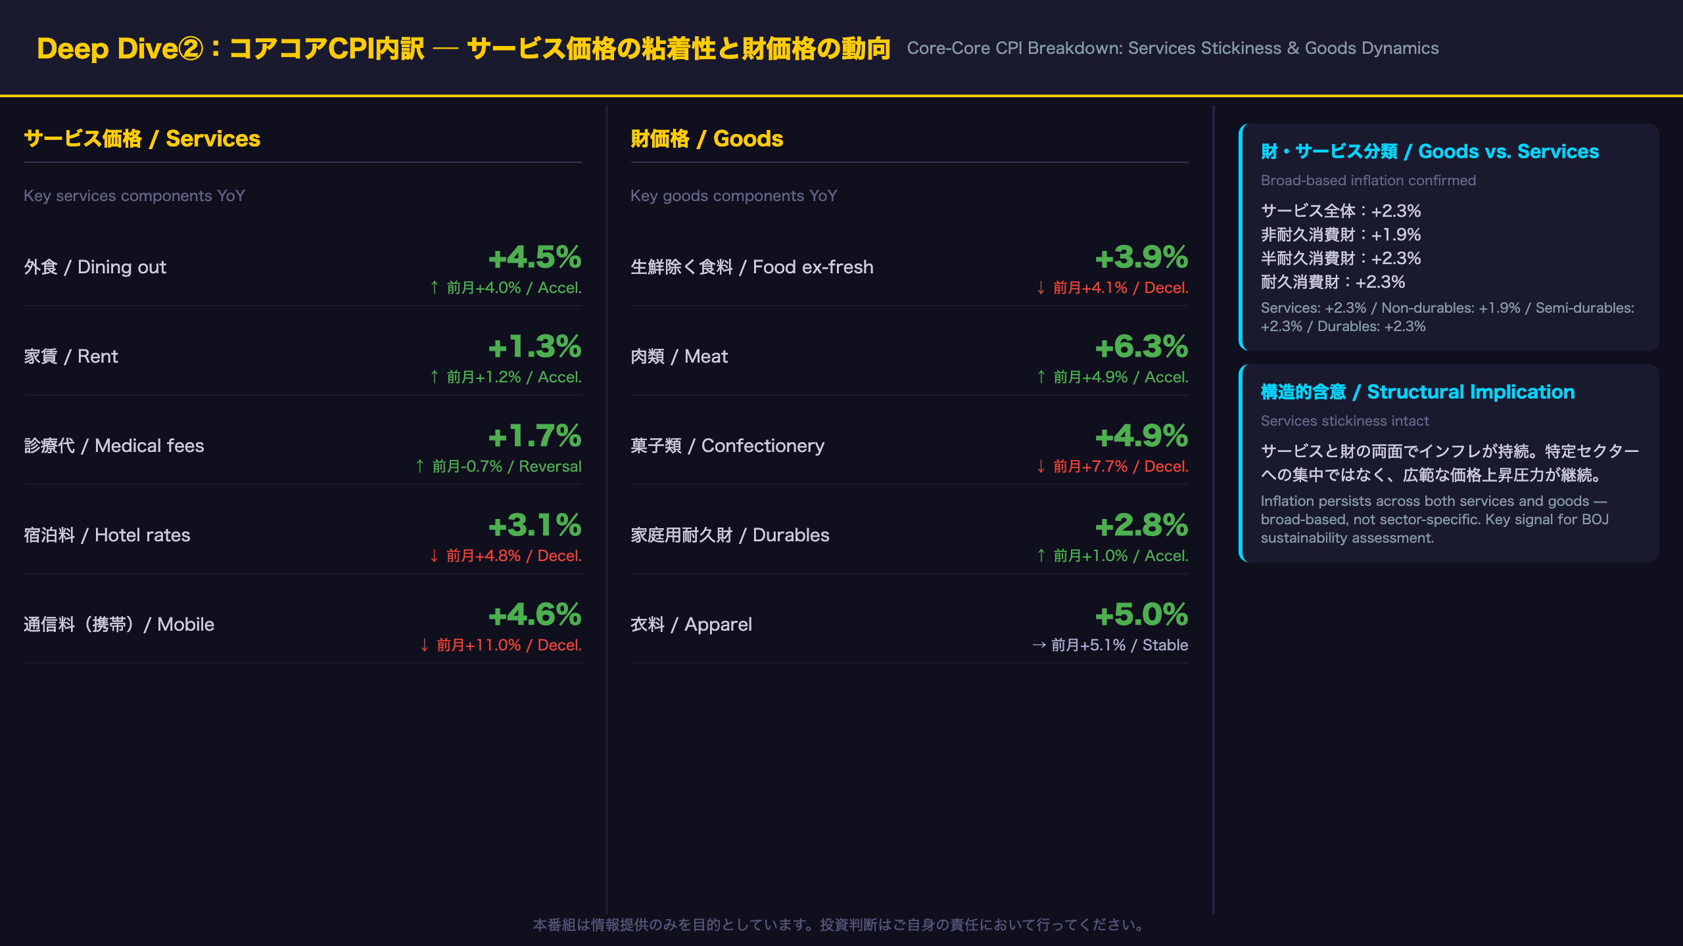Image resolution: width=1683 pixels, height=946 pixels.
Task: Click the +4.6% Mobile value
Action: pyautogui.click(x=534, y=614)
